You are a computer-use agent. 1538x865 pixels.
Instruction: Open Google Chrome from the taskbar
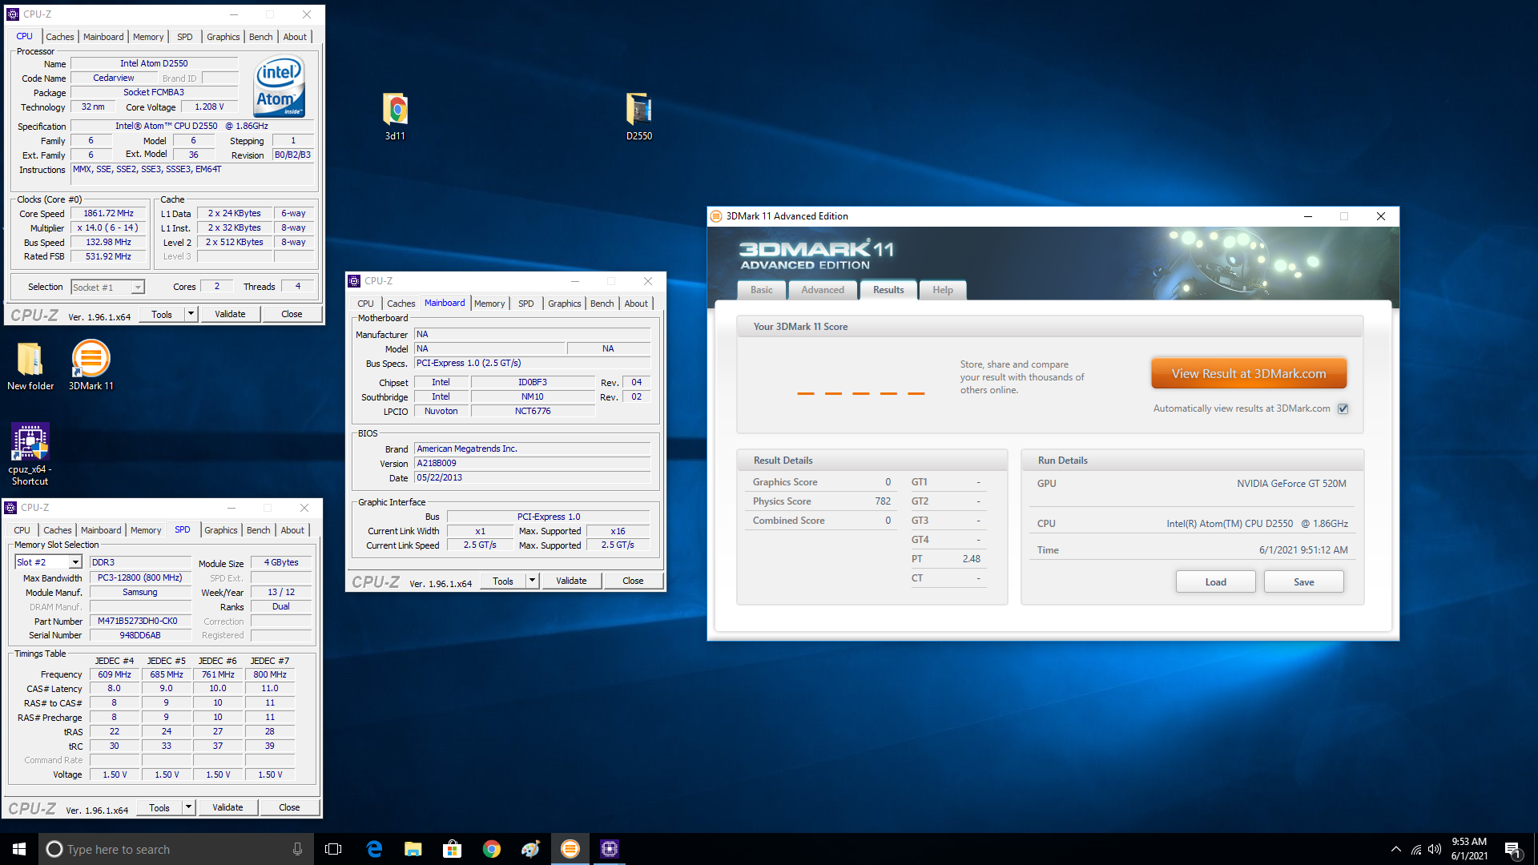[x=491, y=849]
